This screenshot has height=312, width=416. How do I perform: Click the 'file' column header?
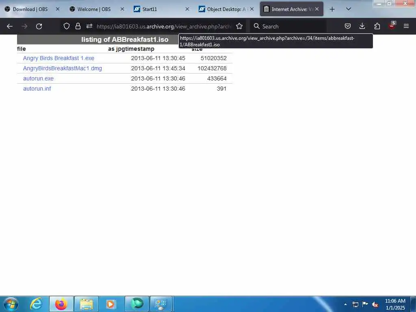(21, 49)
